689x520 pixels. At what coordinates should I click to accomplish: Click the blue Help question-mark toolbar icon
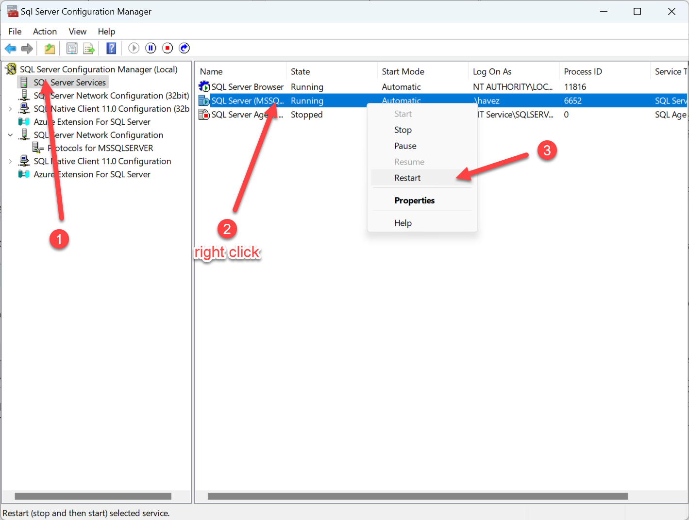[111, 48]
